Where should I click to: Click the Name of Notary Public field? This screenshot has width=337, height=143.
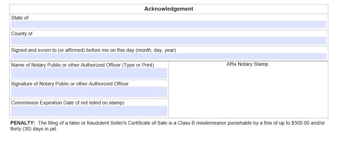pos(89,73)
